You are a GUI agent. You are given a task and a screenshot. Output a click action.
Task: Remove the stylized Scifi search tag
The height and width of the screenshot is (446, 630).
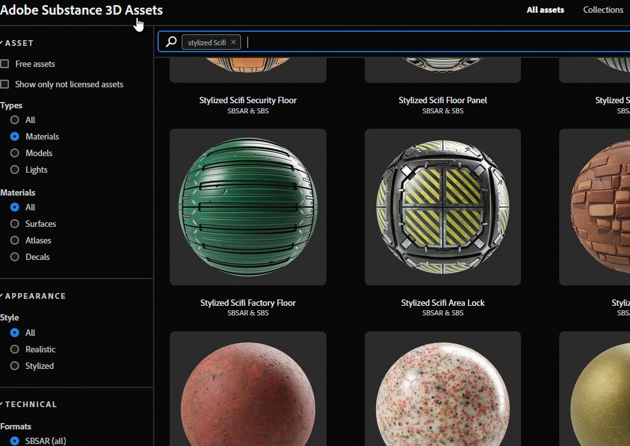pyautogui.click(x=233, y=42)
